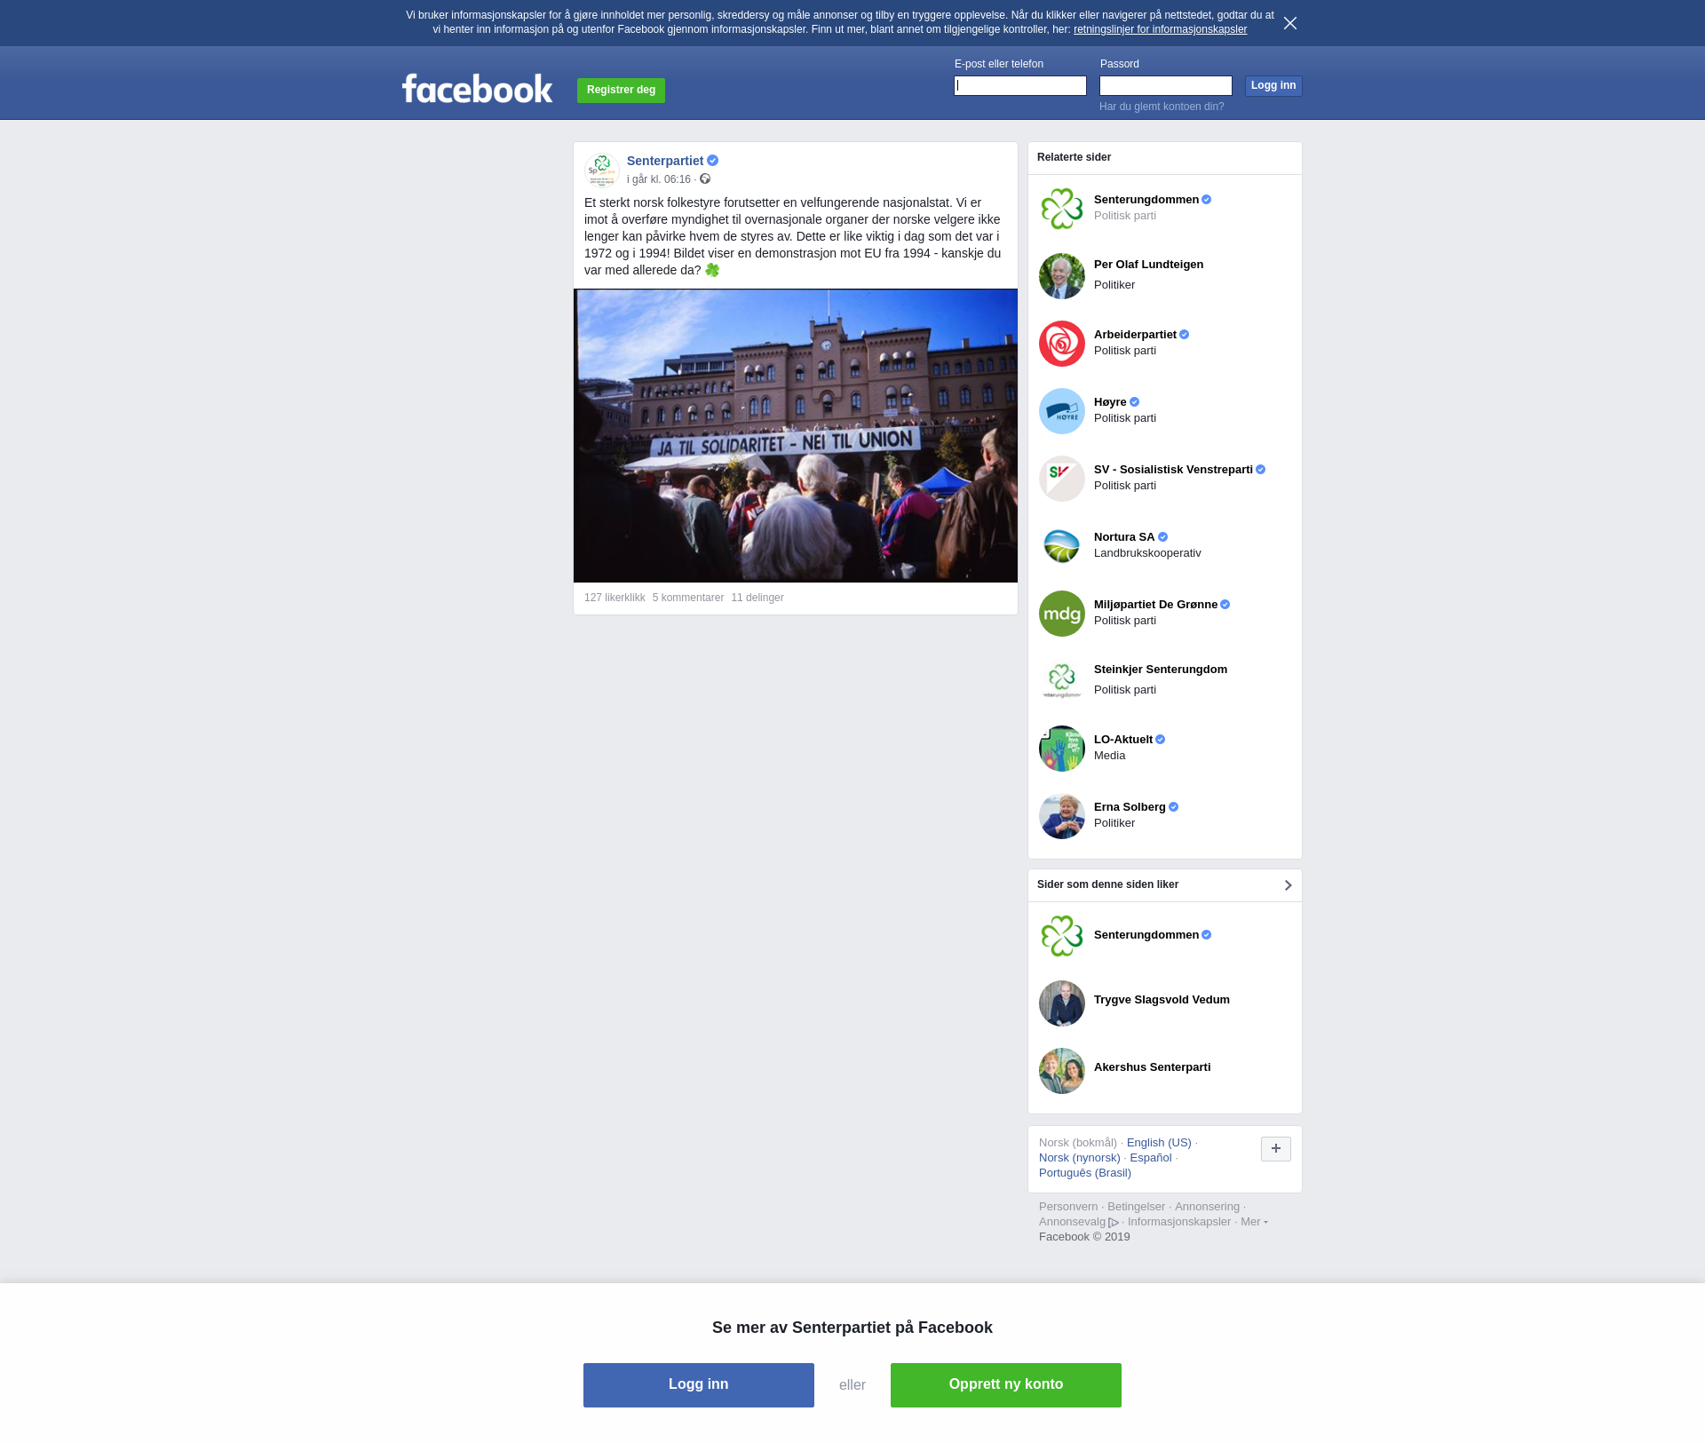This screenshot has width=1705, height=1443.
Task: Open SV - Sosialistisk Venstreparti page
Action: pyautogui.click(x=1173, y=470)
